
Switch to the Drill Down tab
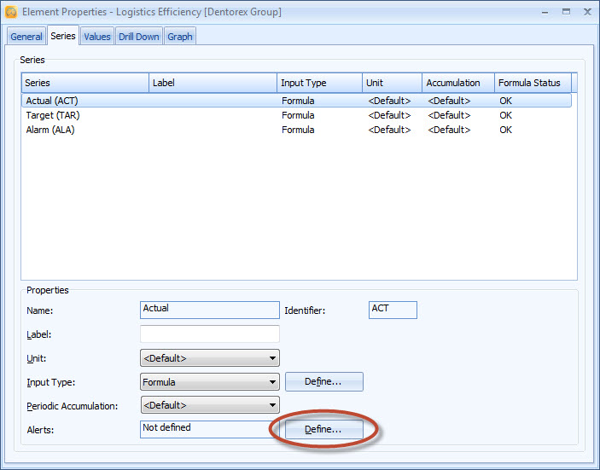138,37
